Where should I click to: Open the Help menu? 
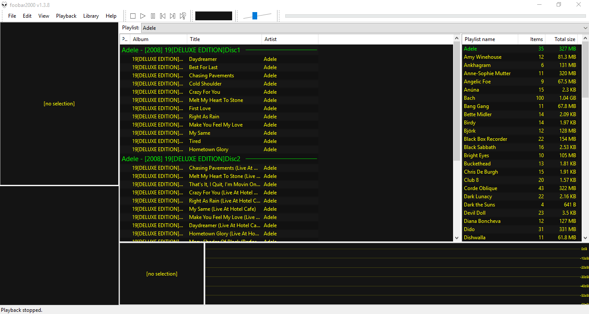[111, 16]
